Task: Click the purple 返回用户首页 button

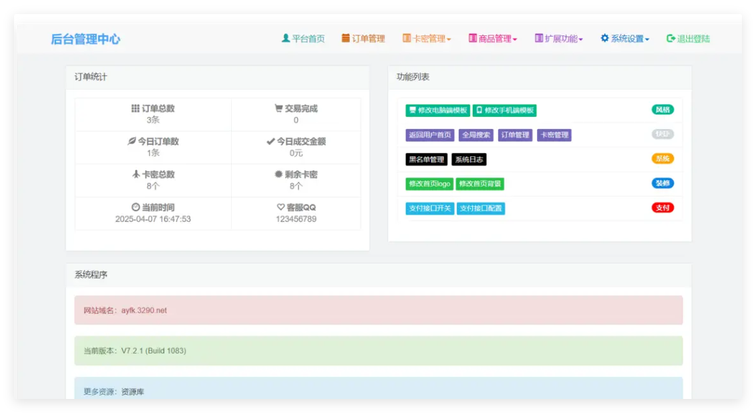Action: (430, 135)
